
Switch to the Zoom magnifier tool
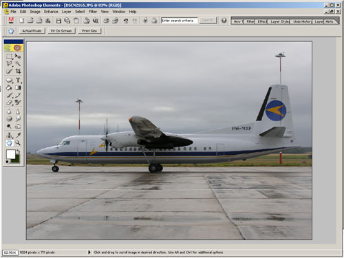click(x=18, y=143)
